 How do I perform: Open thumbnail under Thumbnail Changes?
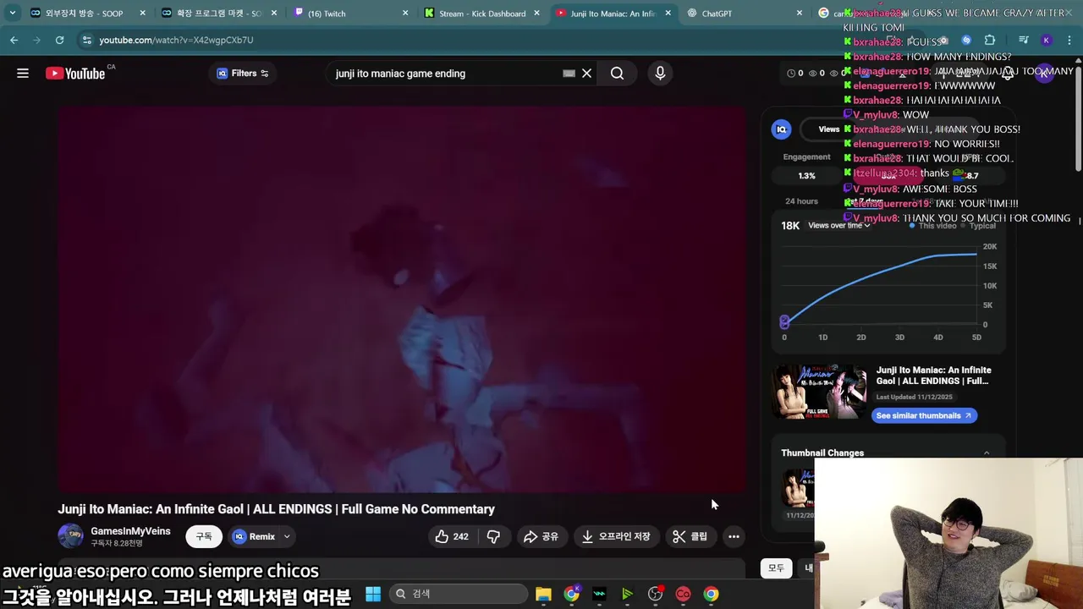coord(798,488)
